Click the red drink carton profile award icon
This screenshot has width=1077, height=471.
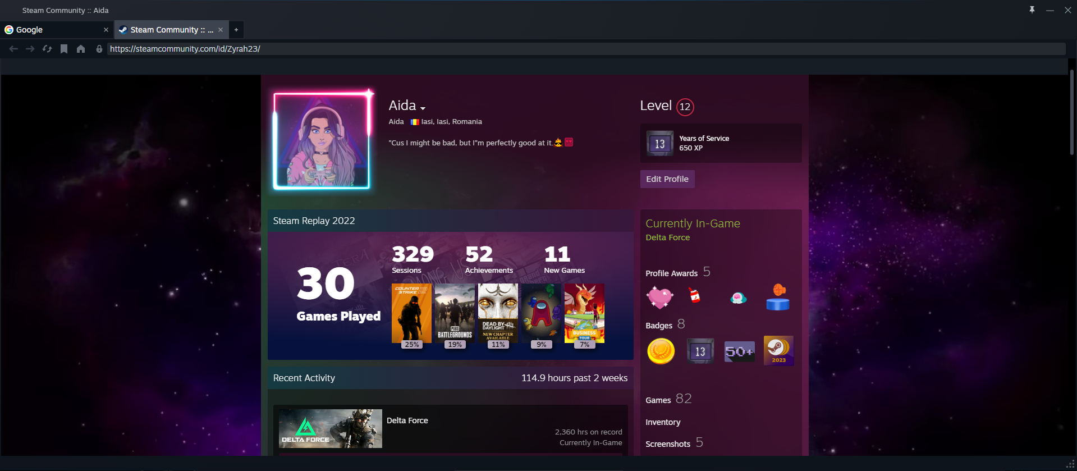tap(695, 295)
